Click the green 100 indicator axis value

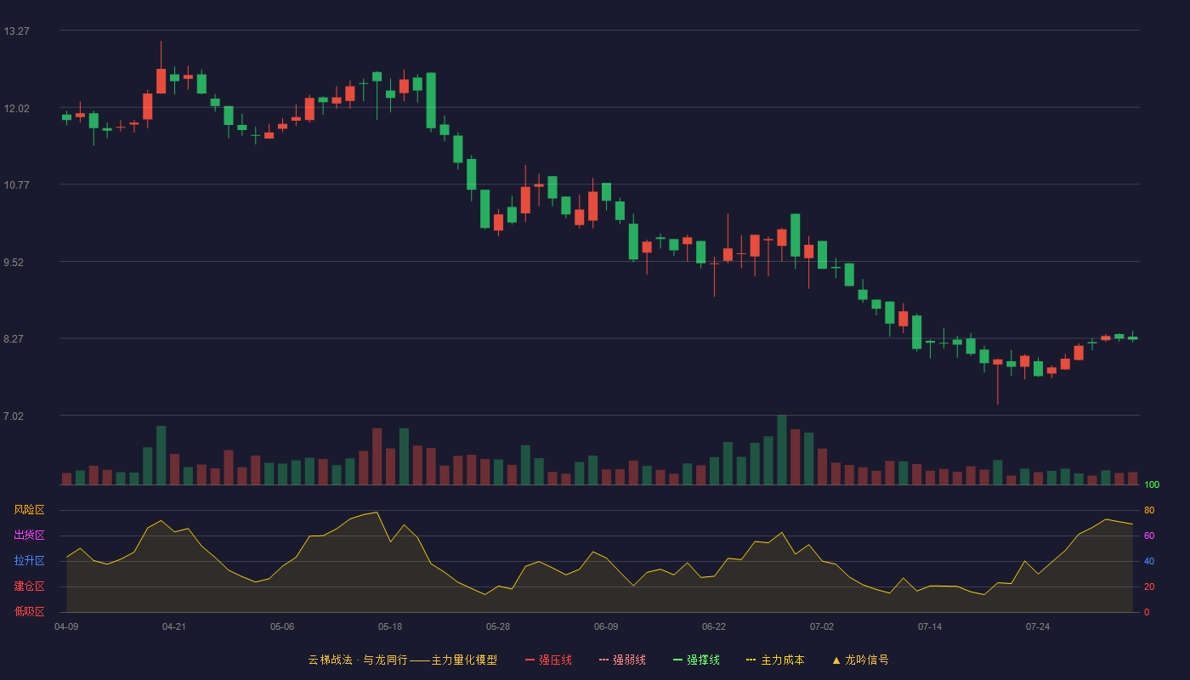coord(1152,484)
